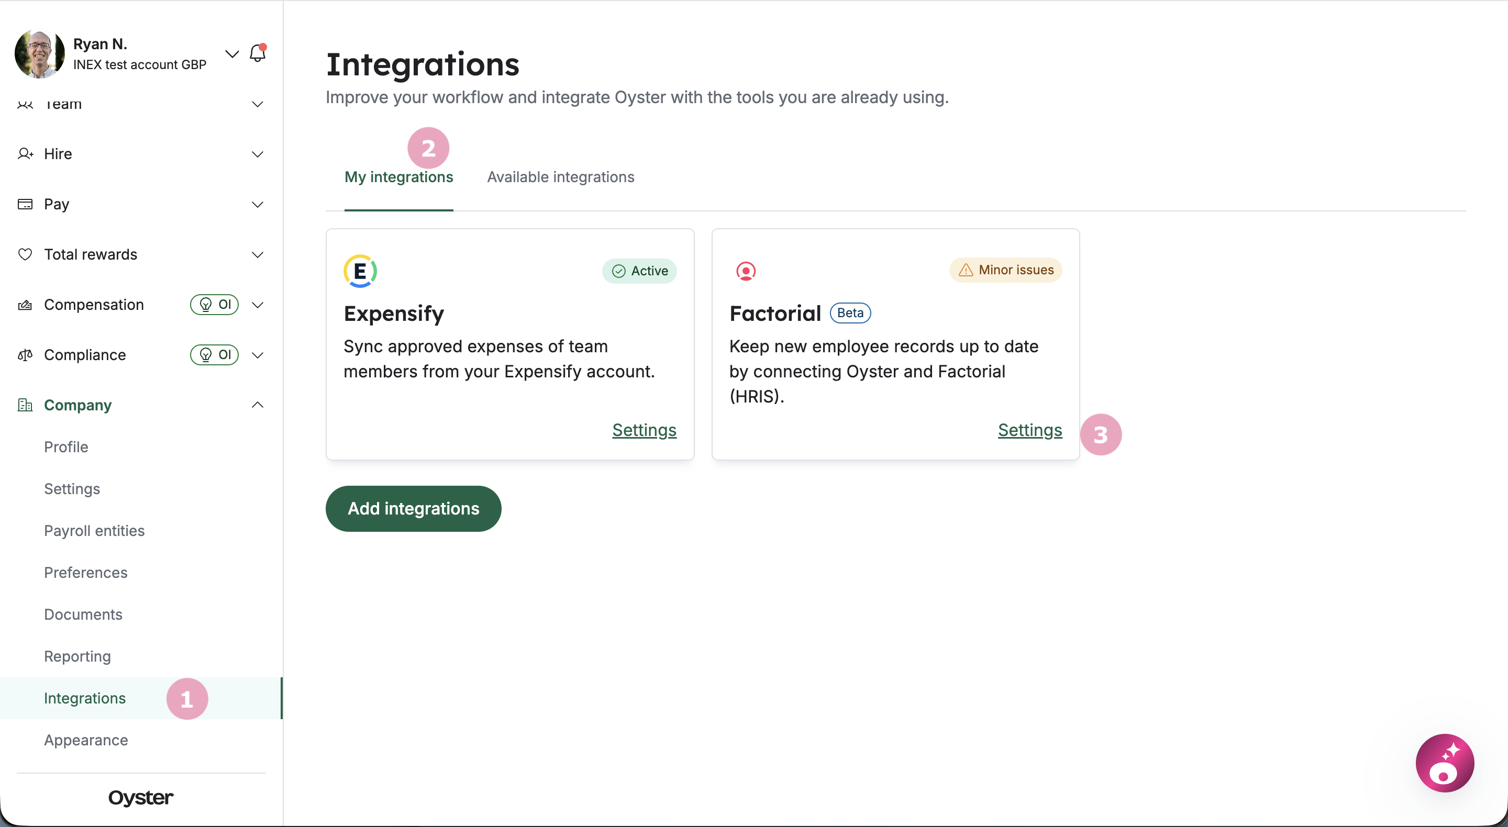Image resolution: width=1508 pixels, height=827 pixels.
Task: Open Appearance settings
Action: pyautogui.click(x=86, y=740)
